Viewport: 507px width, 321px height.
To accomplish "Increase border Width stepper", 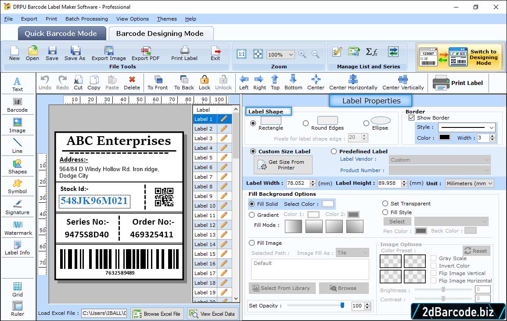I will click(x=493, y=136).
